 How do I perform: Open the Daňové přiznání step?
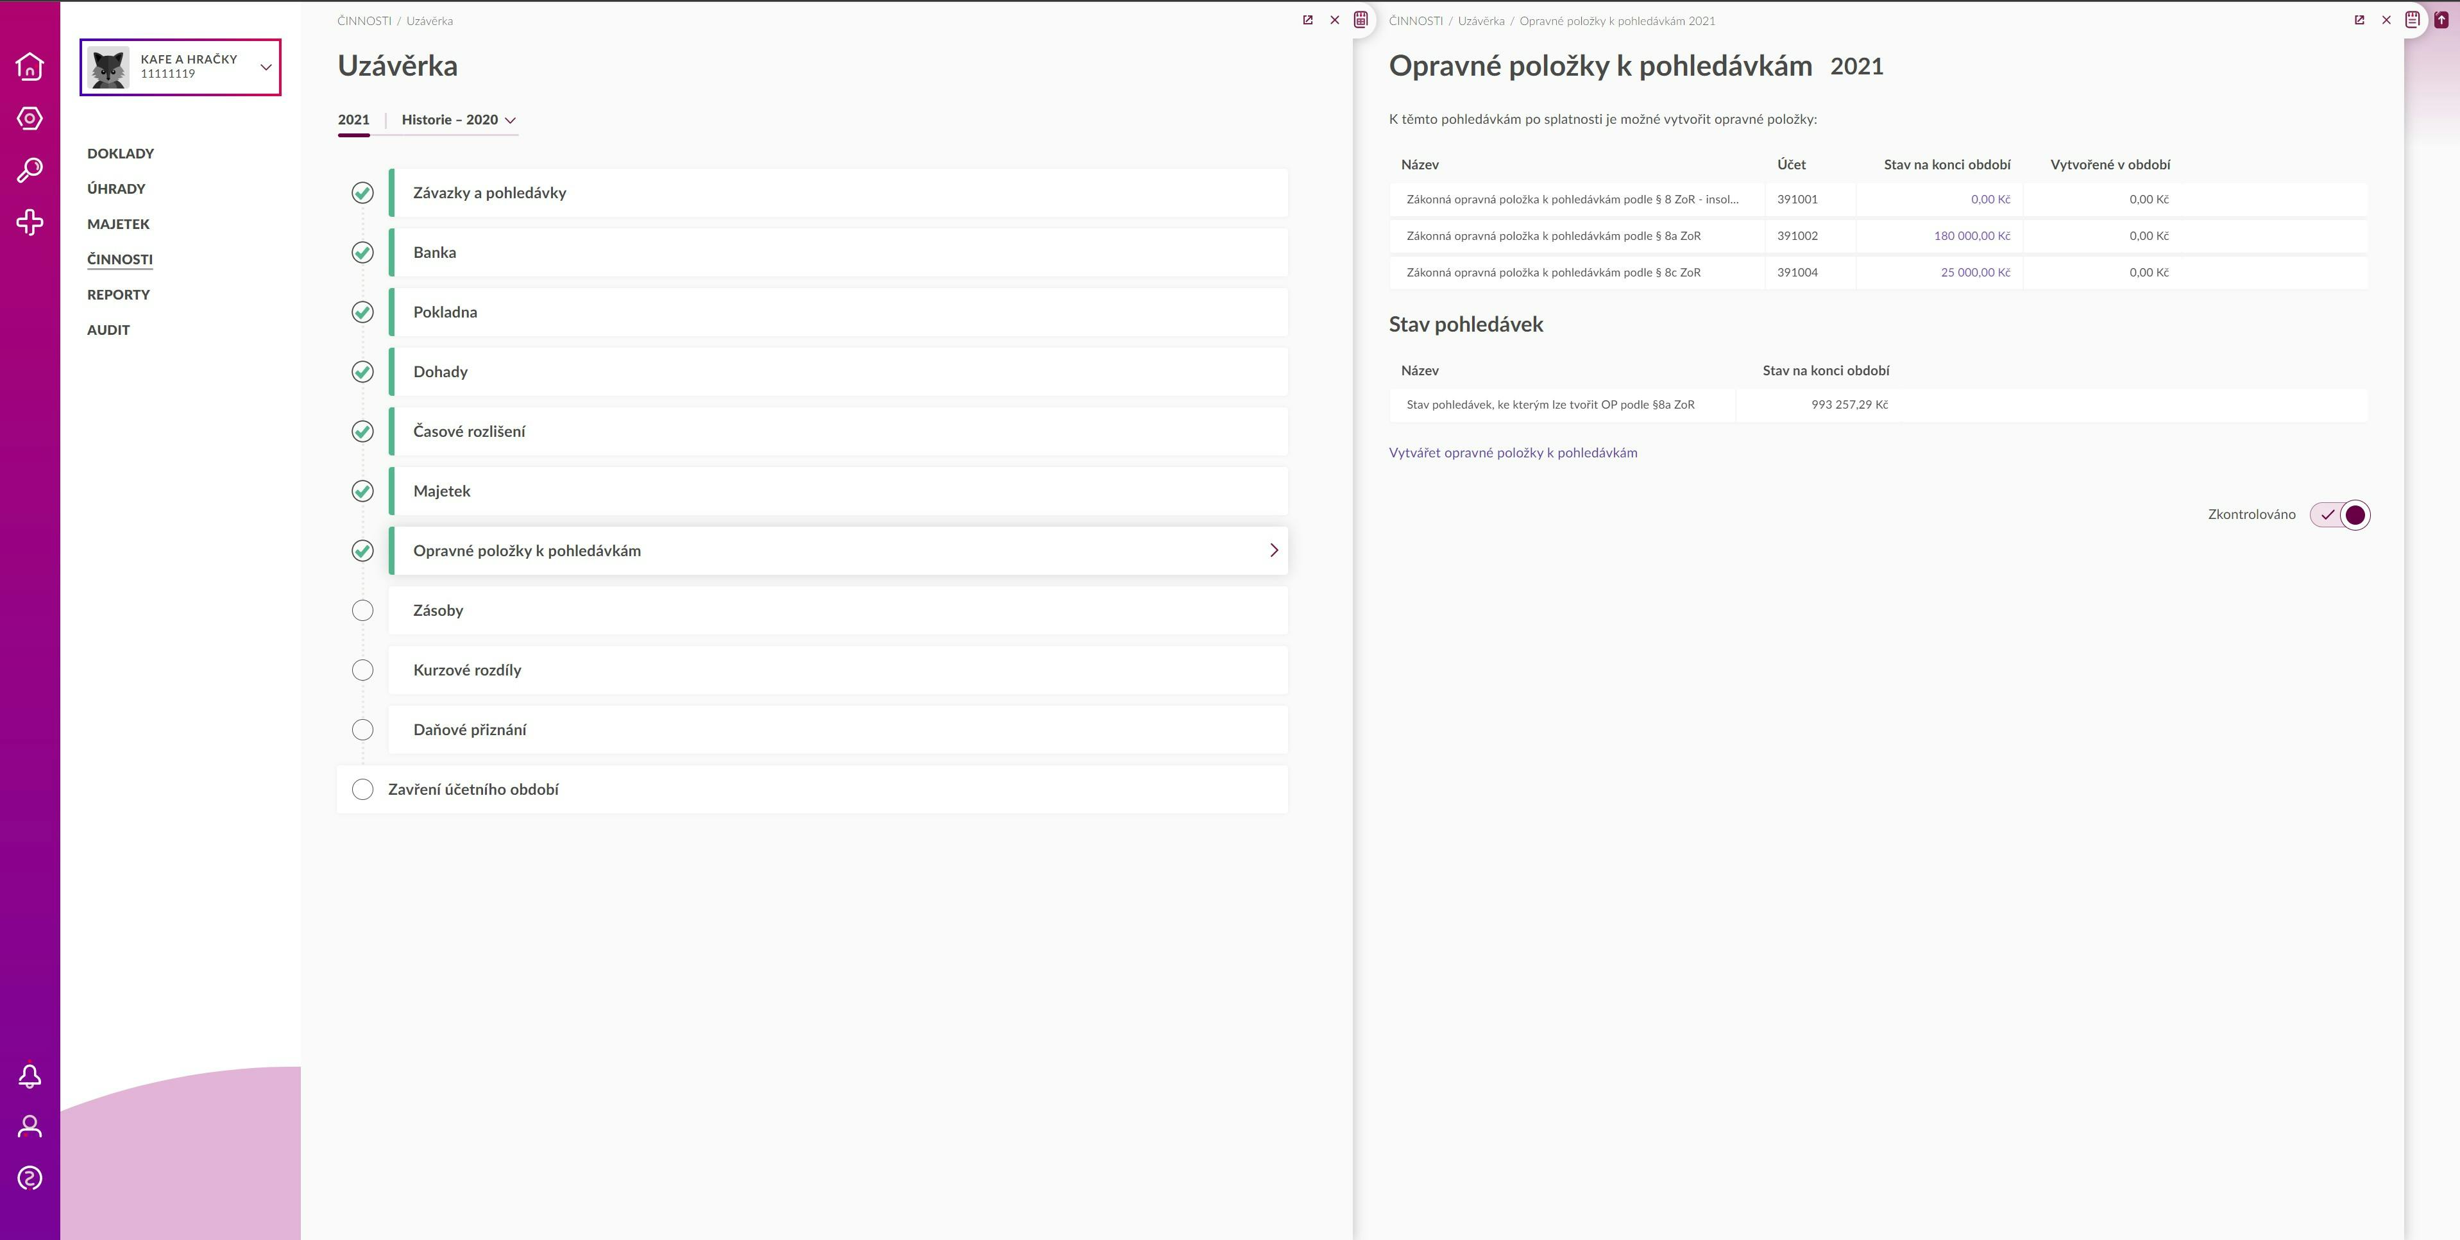click(838, 730)
